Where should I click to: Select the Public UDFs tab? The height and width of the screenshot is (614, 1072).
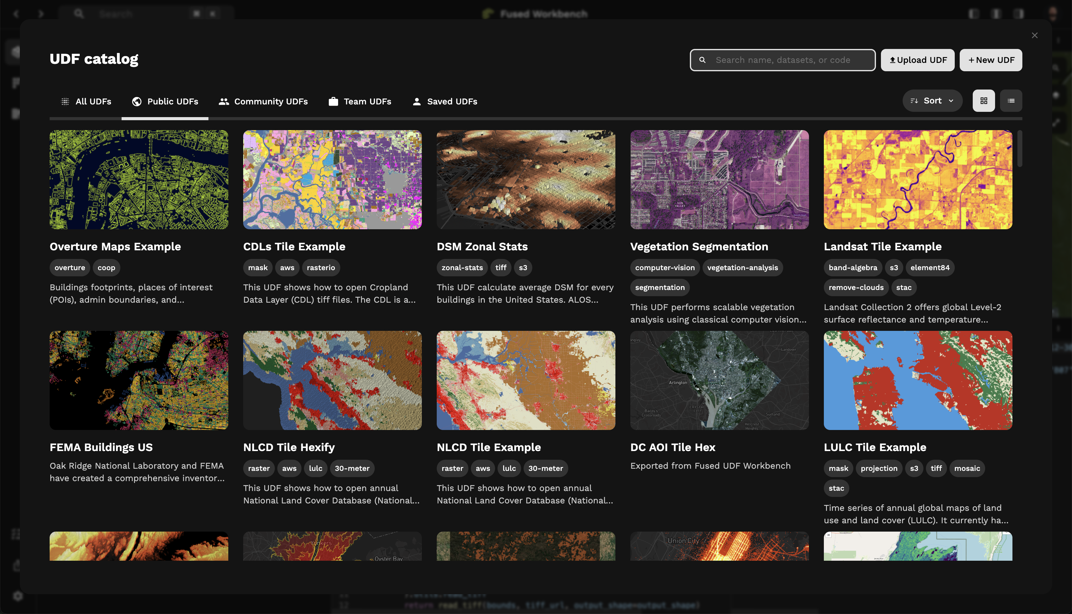point(165,101)
